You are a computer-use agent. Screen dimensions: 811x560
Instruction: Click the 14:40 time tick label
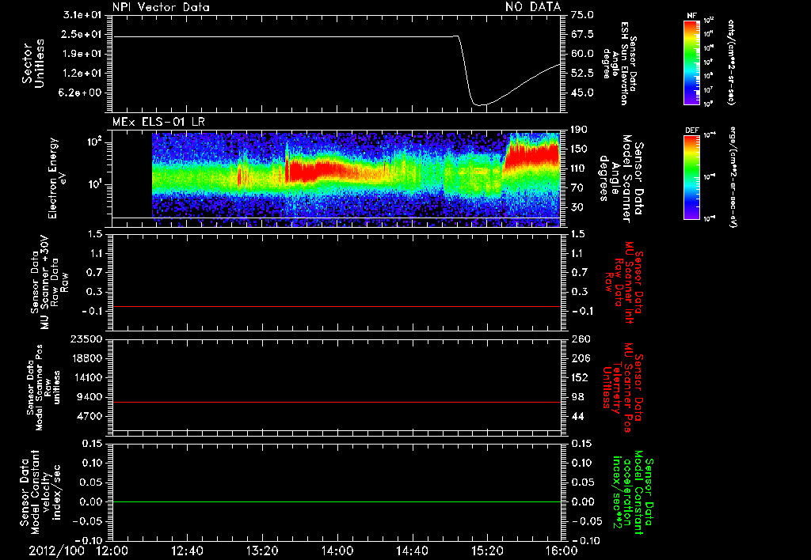tap(412, 551)
